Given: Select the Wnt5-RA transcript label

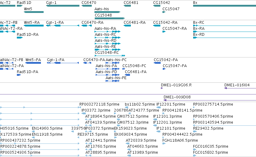Looking at the screenshot, I should (32, 22).
